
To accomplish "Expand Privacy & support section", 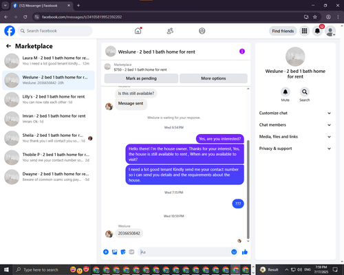I will pos(295,148).
